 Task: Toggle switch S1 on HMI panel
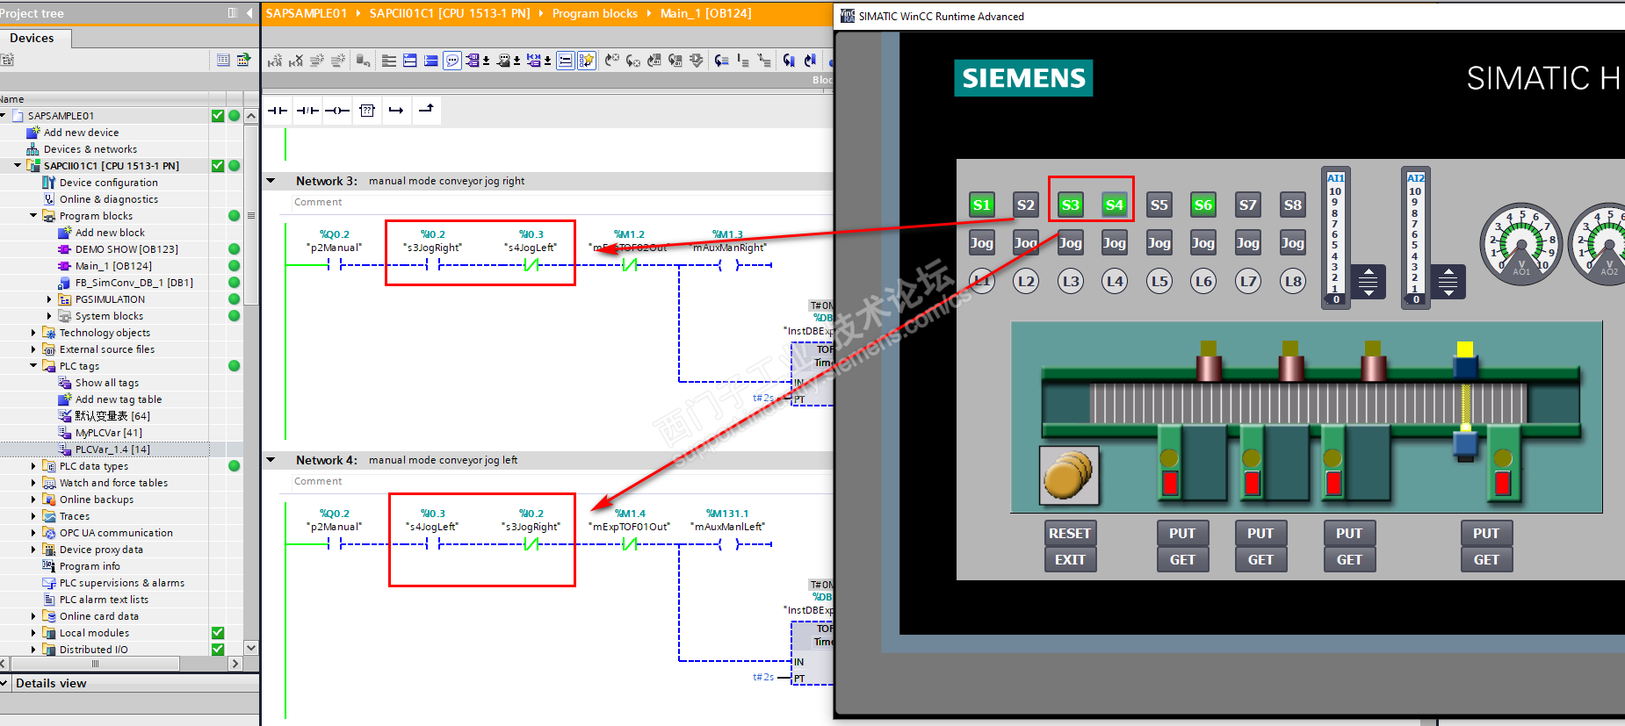tap(981, 205)
